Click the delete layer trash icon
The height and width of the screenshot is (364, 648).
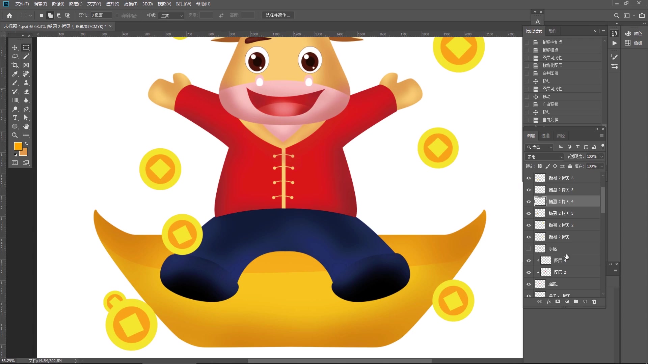coord(594,302)
